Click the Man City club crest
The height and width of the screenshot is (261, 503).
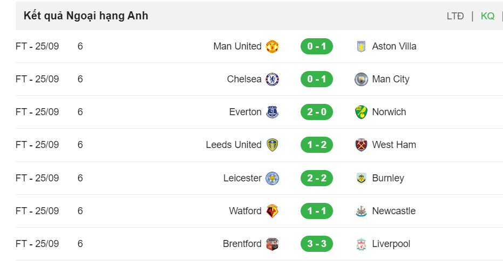pos(361,79)
